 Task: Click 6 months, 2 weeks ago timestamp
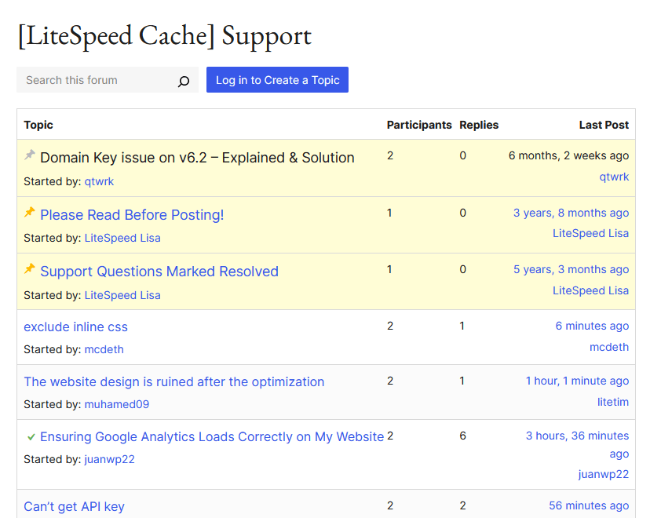[x=568, y=155]
